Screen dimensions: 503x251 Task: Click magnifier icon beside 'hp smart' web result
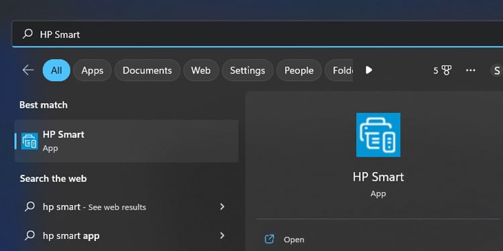[x=30, y=207]
